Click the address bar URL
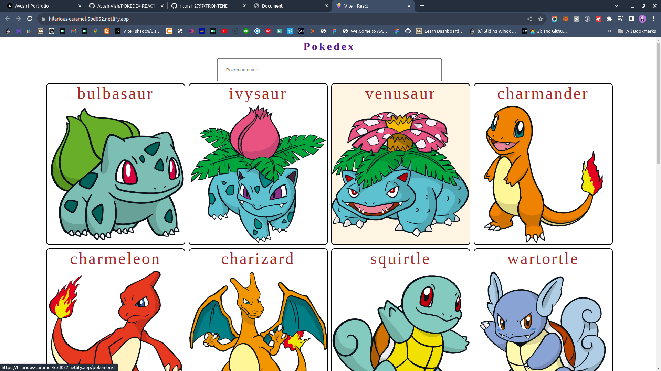 (89, 19)
